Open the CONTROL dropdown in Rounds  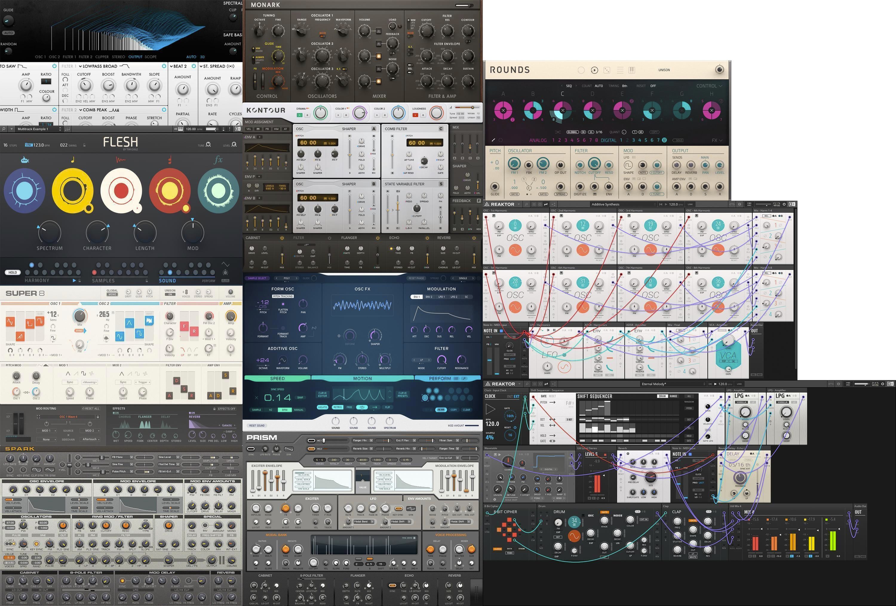pyautogui.click(x=709, y=86)
